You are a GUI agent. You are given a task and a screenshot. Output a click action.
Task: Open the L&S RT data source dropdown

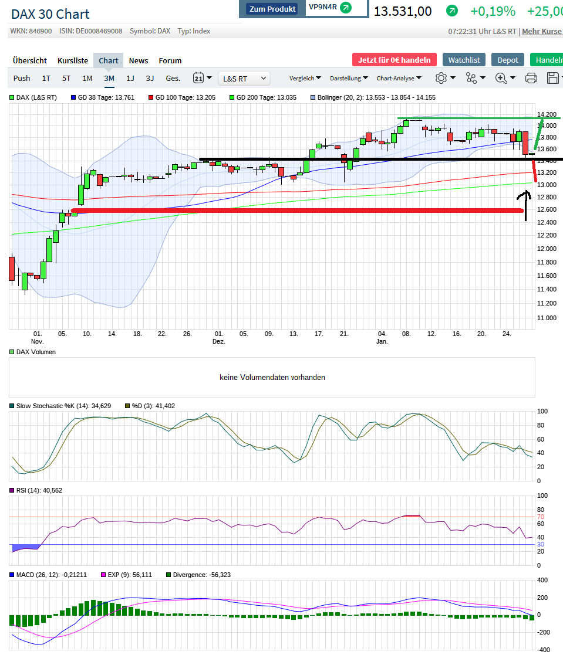click(244, 77)
